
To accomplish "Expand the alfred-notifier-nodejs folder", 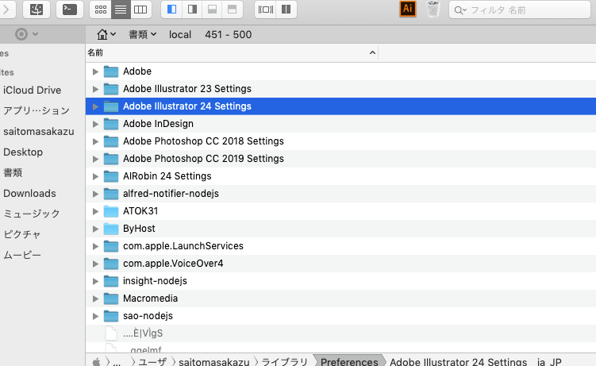I will (95, 194).
